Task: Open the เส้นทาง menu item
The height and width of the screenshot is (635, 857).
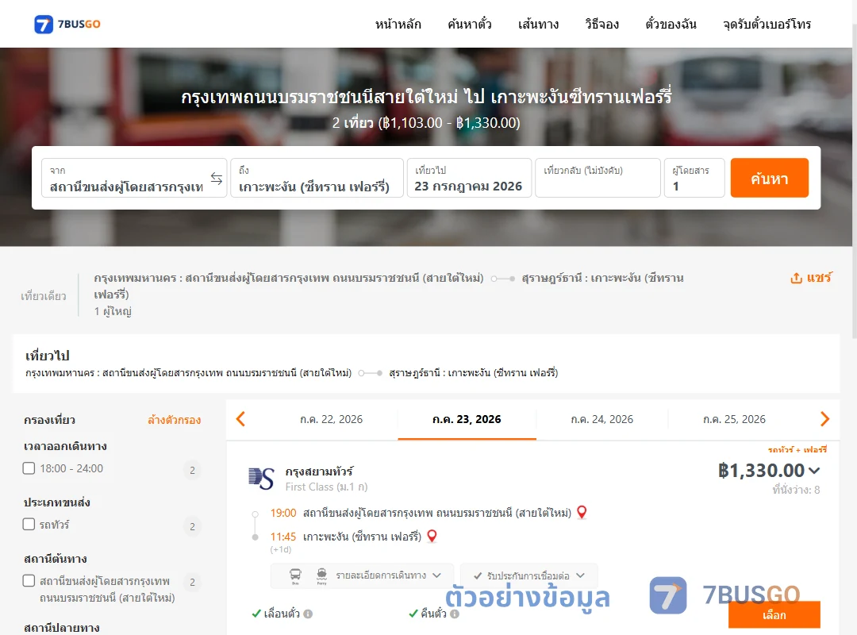Action: (x=538, y=24)
